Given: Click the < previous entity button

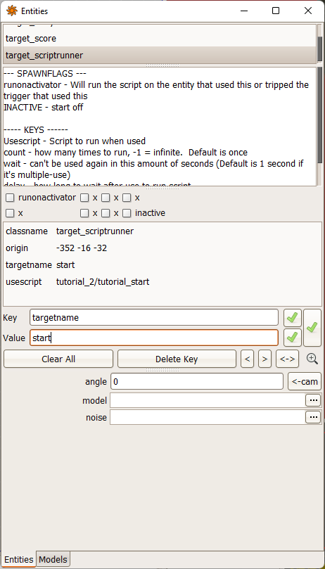Looking at the screenshot, I should point(248,359).
